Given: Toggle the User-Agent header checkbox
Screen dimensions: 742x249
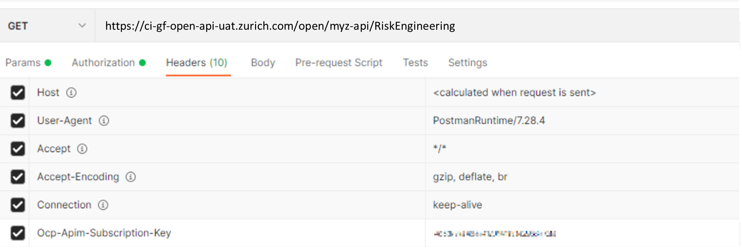Looking at the screenshot, I should point(18,121).
